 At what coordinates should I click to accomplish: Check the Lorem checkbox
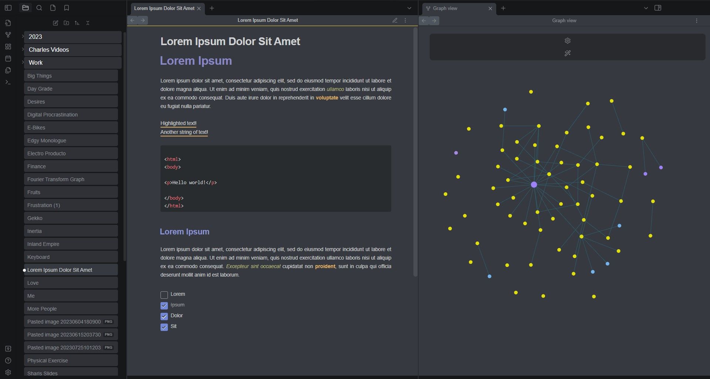point(164,295)
